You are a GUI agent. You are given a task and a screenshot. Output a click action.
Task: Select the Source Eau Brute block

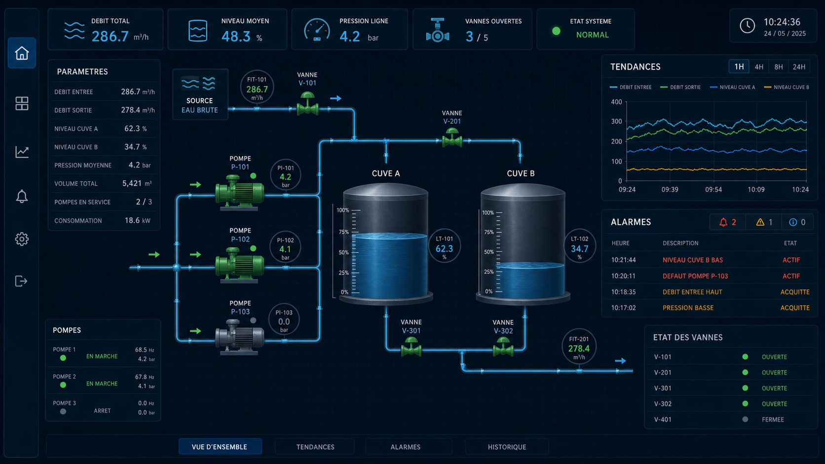click(x=200, y=94)
